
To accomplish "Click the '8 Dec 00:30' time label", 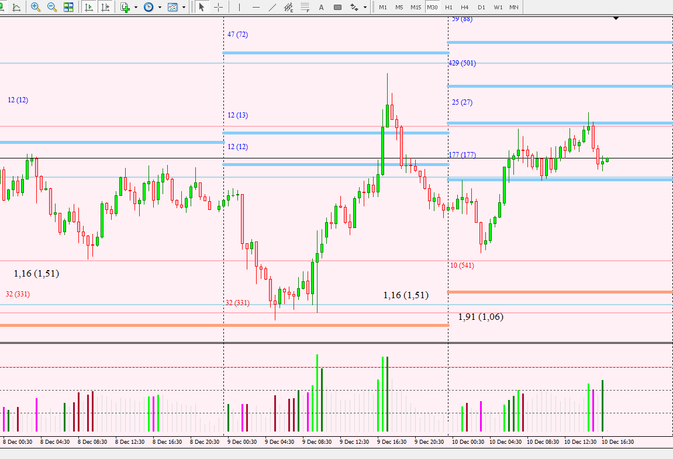I will click(18, 442).
